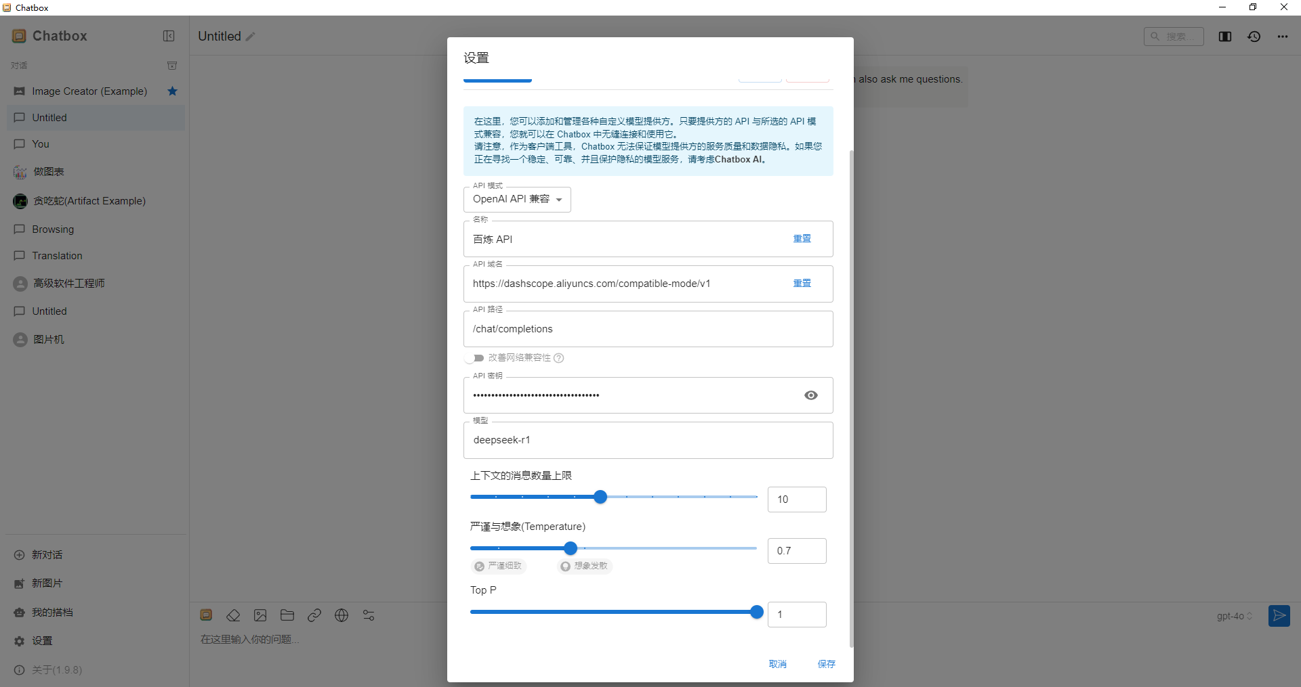
Task: Reveal the API key with the eye icon
Action: [810, 395]
